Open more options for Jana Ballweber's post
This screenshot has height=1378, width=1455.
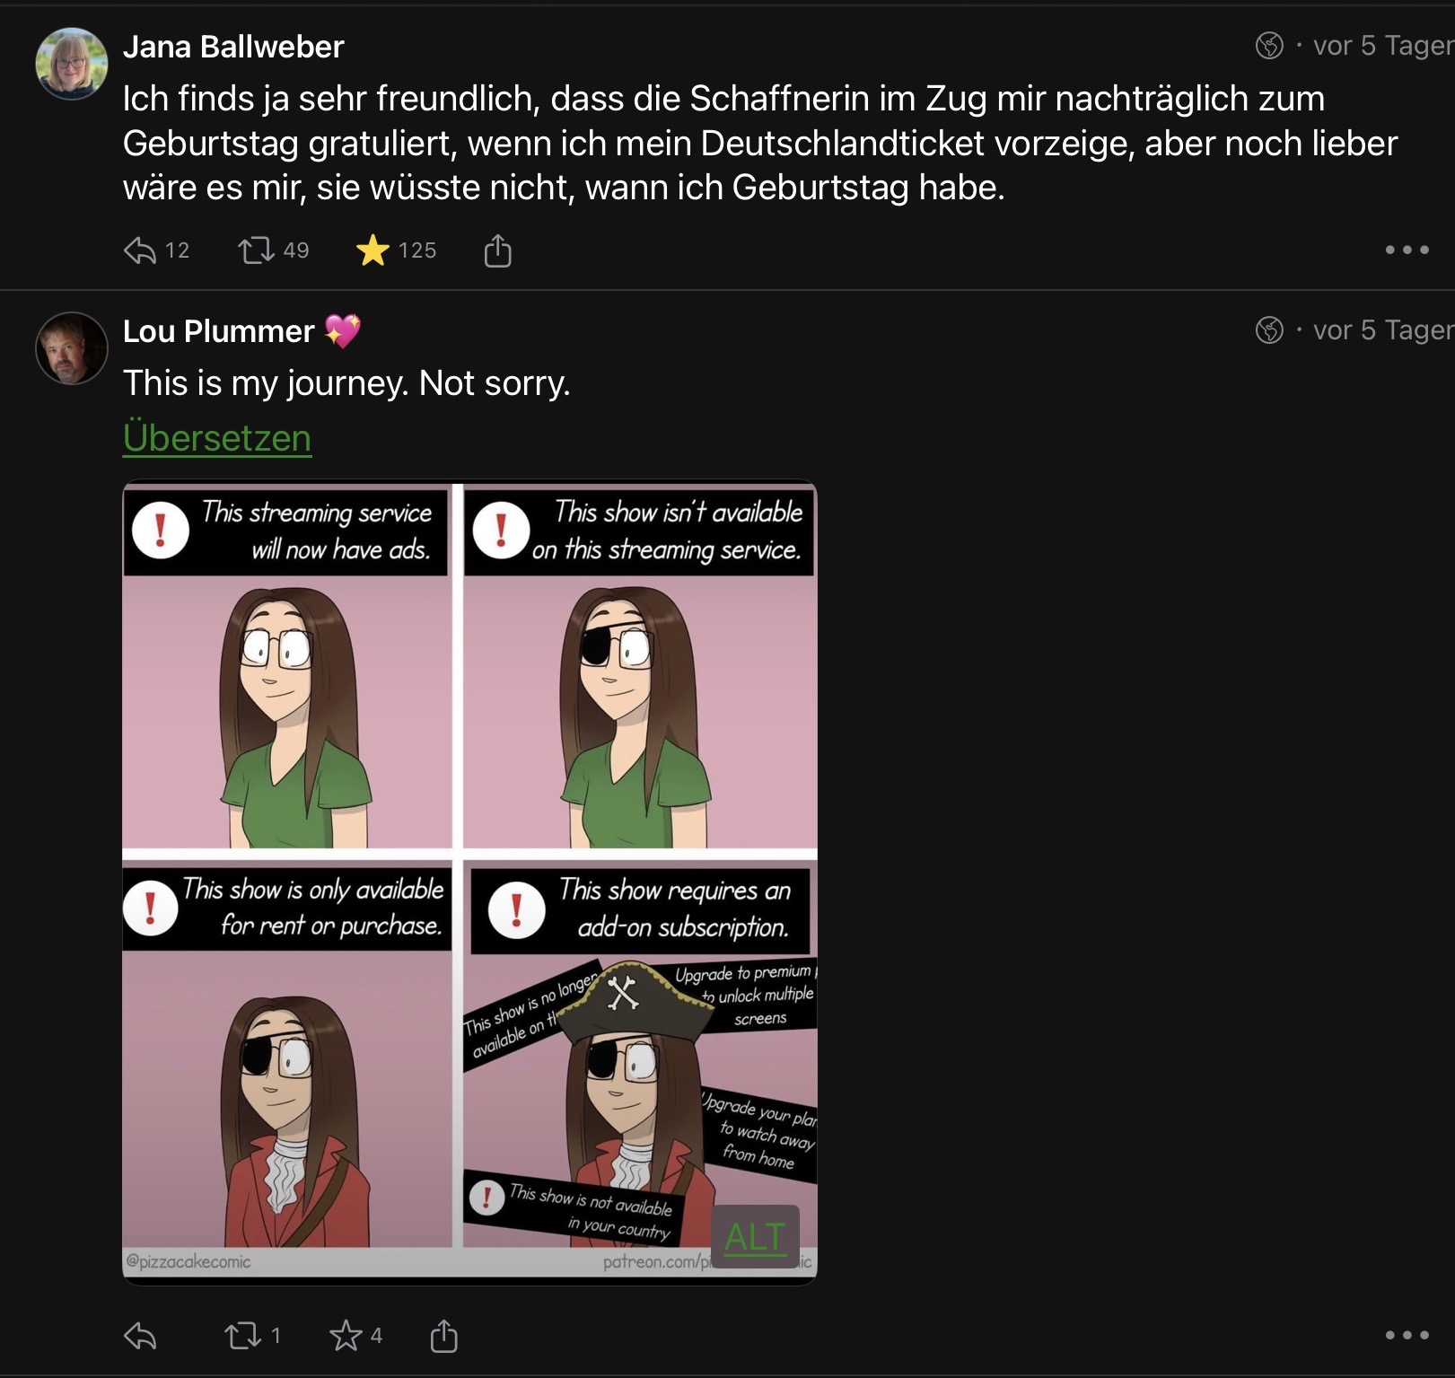[x=1407, y=250]
